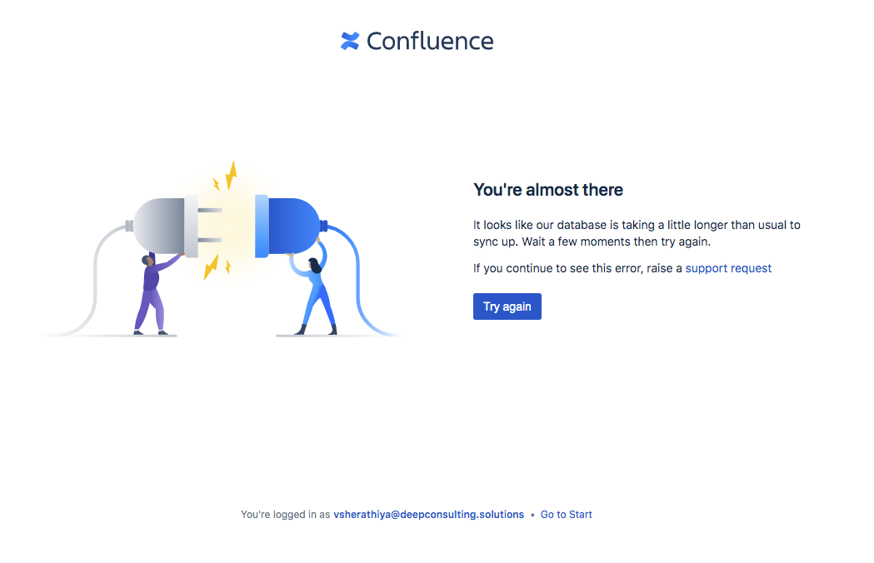Click the Try again button

[507, 306]
